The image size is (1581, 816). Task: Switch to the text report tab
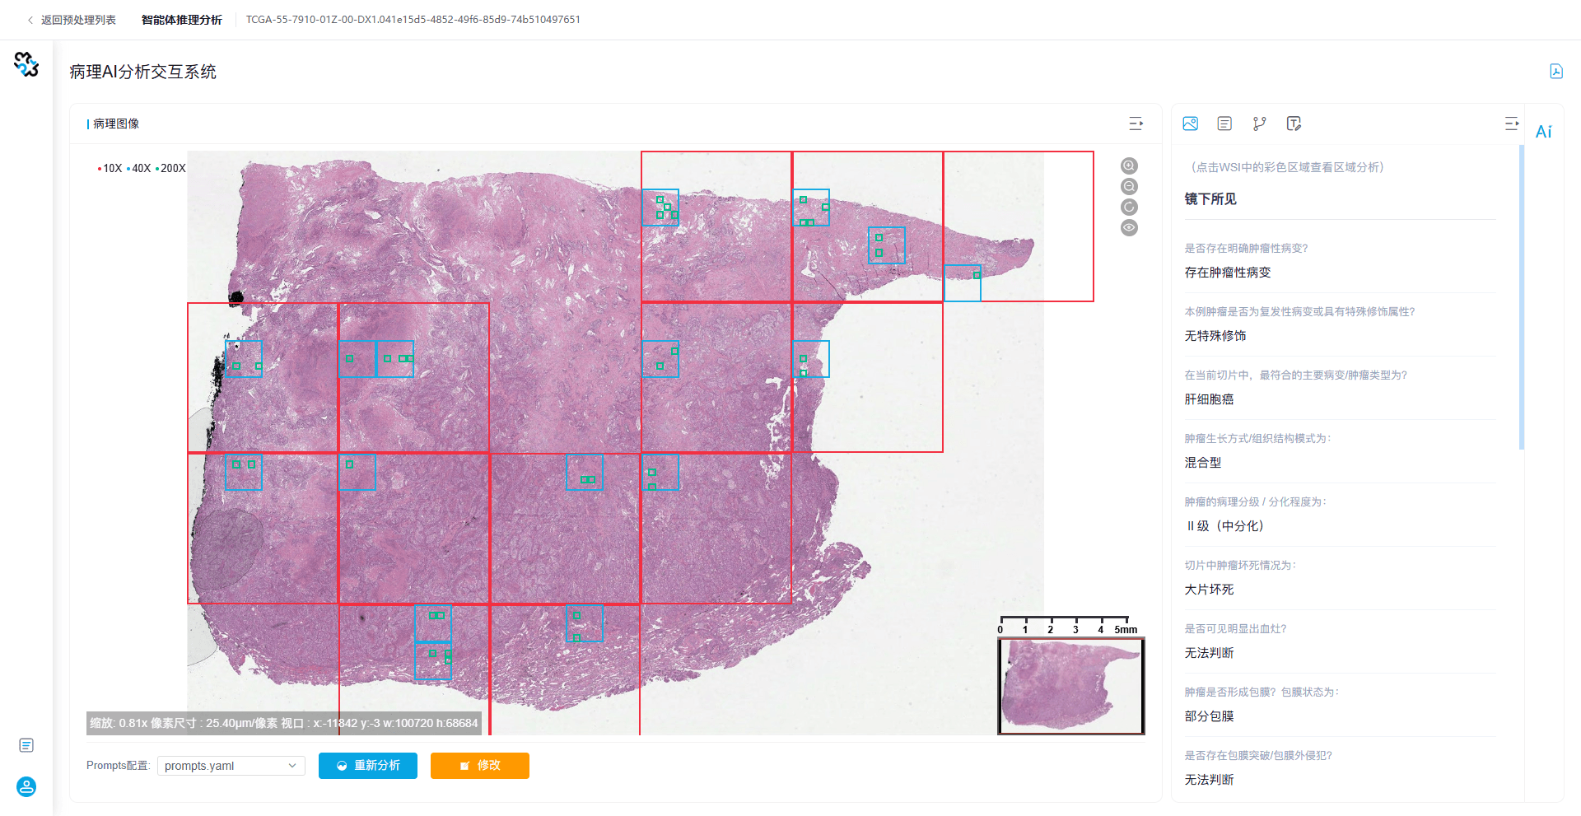[x=1224, y=124]
